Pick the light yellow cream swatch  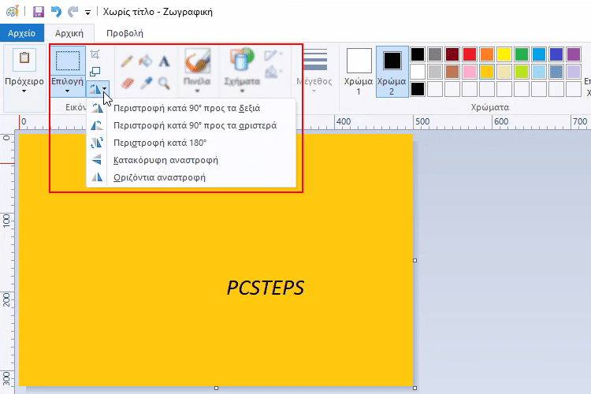click(504, 72)
